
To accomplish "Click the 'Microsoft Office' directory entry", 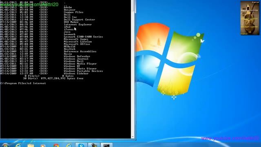I will pyautogui.click(x=77, y=44).
